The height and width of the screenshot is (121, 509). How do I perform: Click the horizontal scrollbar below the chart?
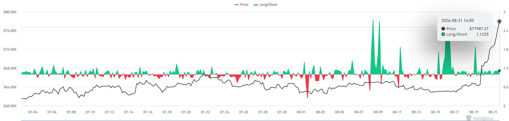(x=260, y=120)
